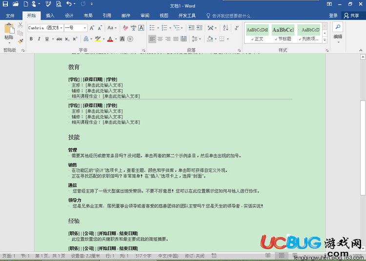Apply character border icon

141,28
